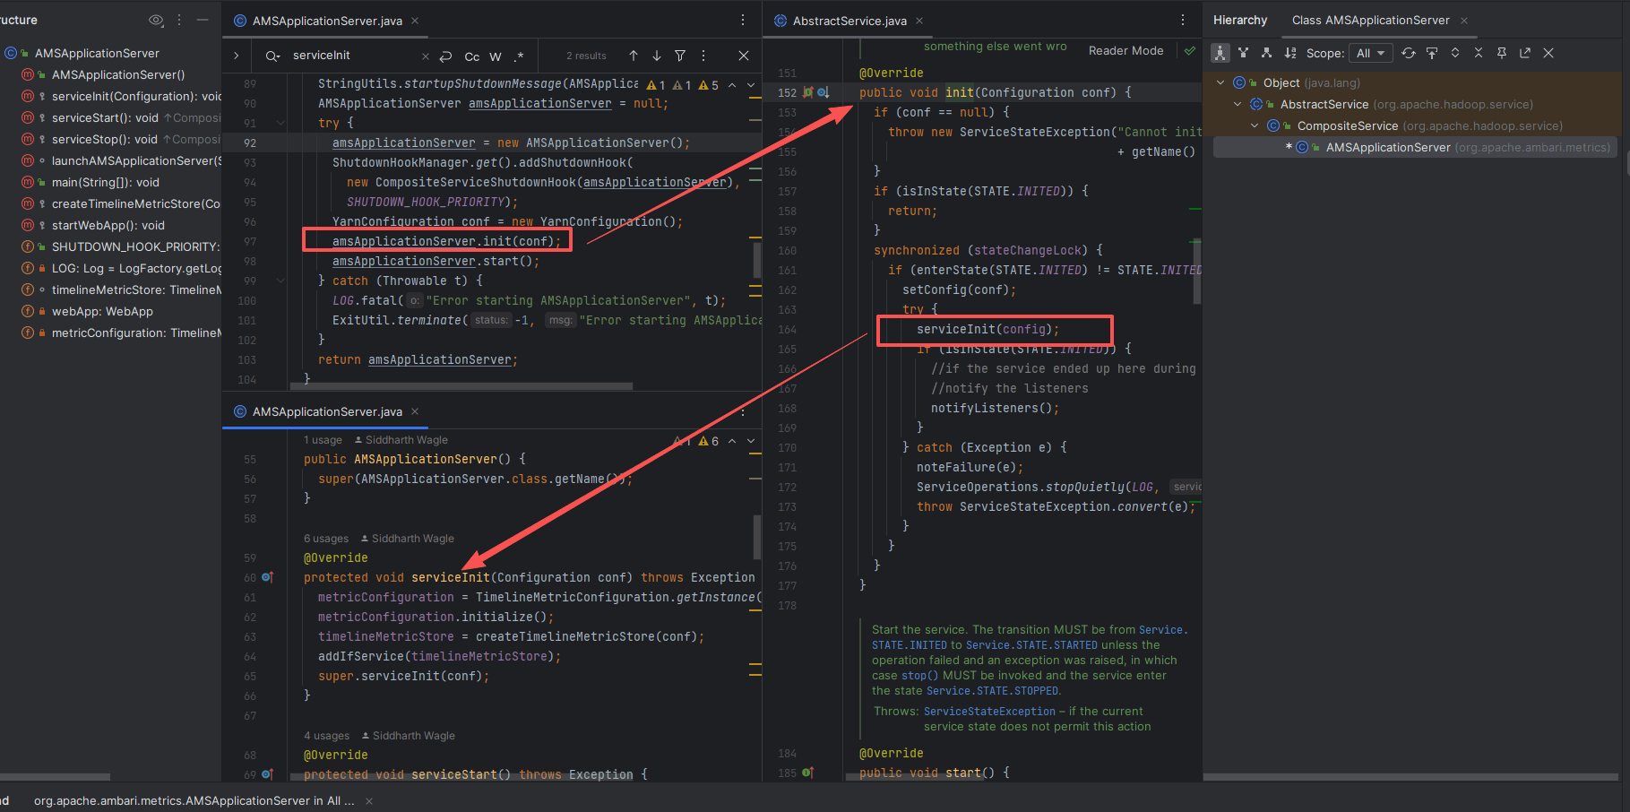Toggle Structure view visibility eye icon
The height and width of the screenshot is (812, 1630).
click(x=156, y=20)
